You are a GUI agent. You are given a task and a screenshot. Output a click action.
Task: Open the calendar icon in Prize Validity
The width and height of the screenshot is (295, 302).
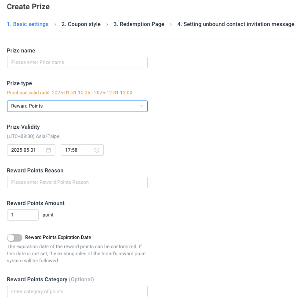49,150
